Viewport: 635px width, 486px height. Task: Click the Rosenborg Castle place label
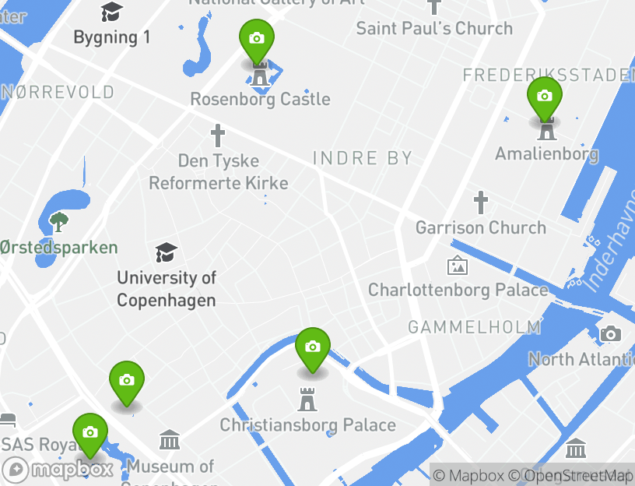click(261, 100)
